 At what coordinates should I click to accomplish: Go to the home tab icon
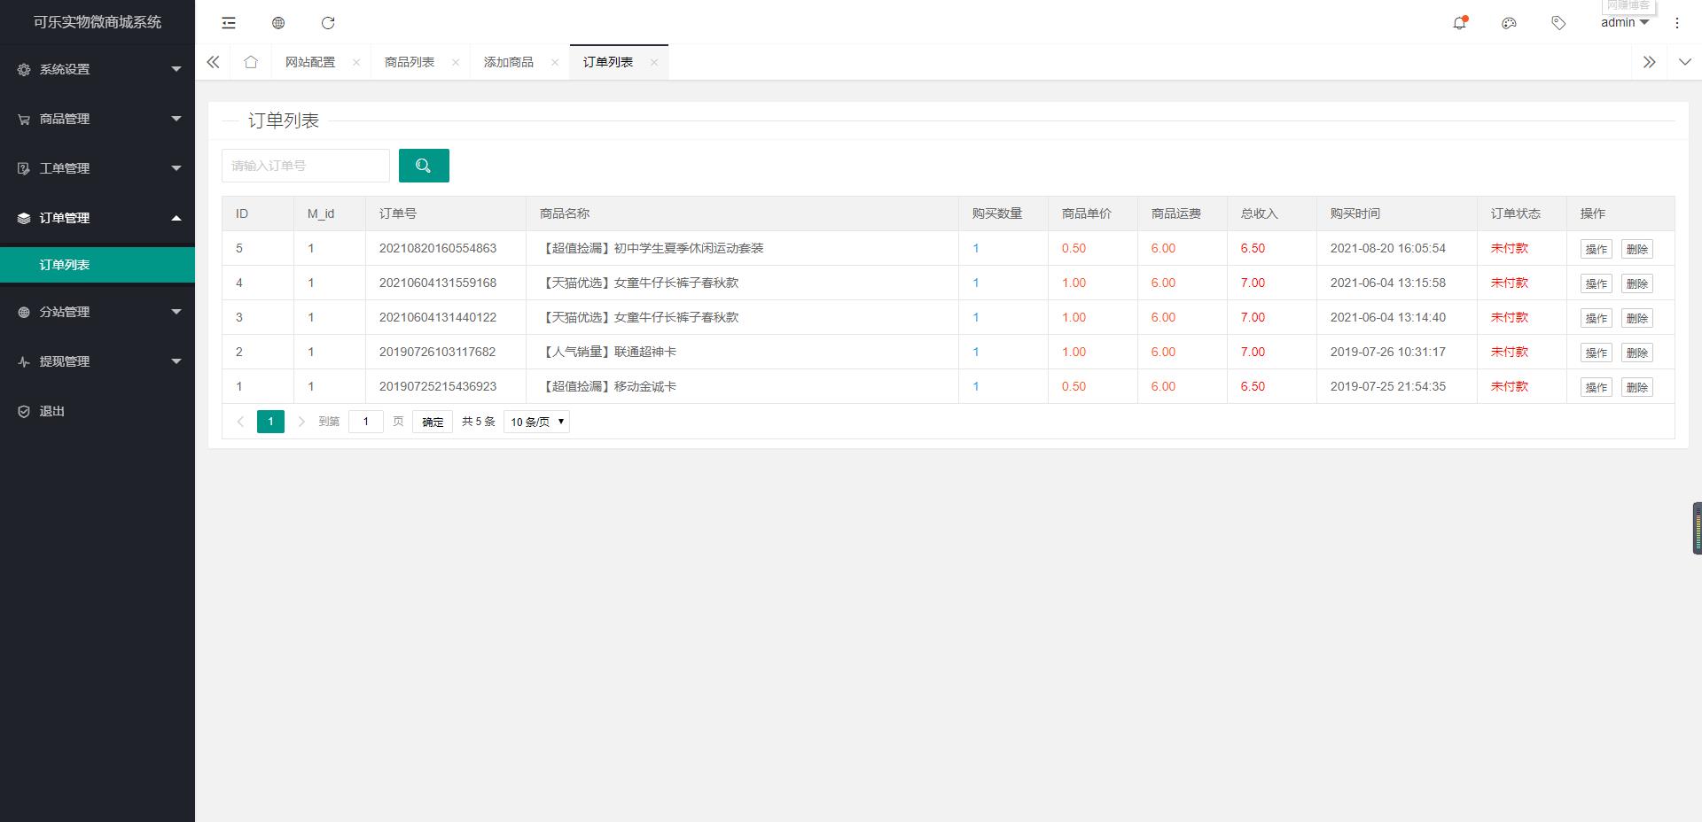click(x=251, y=62)
